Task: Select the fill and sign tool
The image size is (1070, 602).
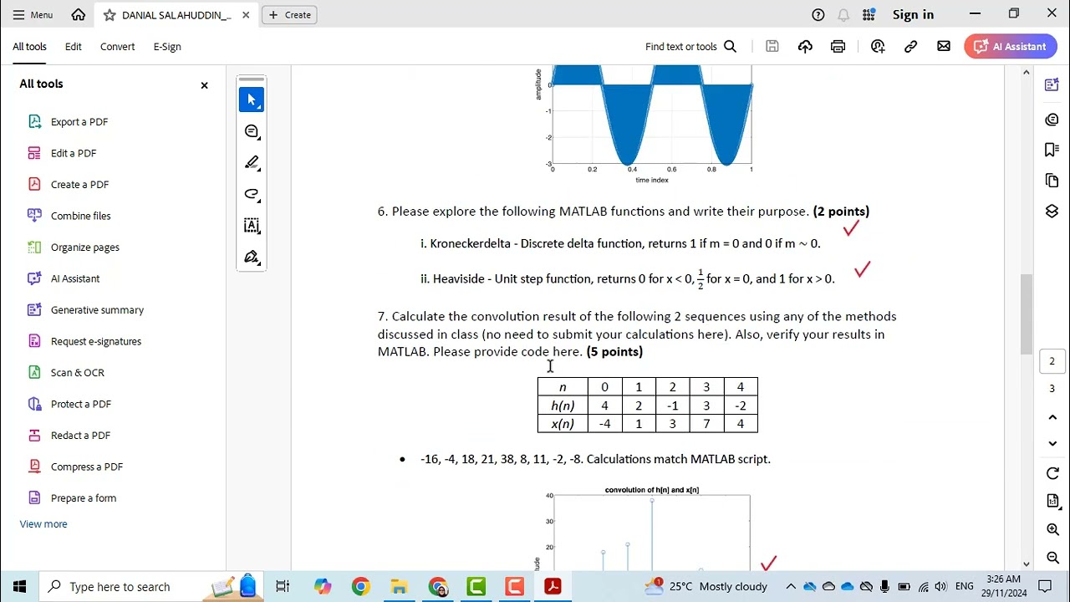Action: click(x=252, y=258)
